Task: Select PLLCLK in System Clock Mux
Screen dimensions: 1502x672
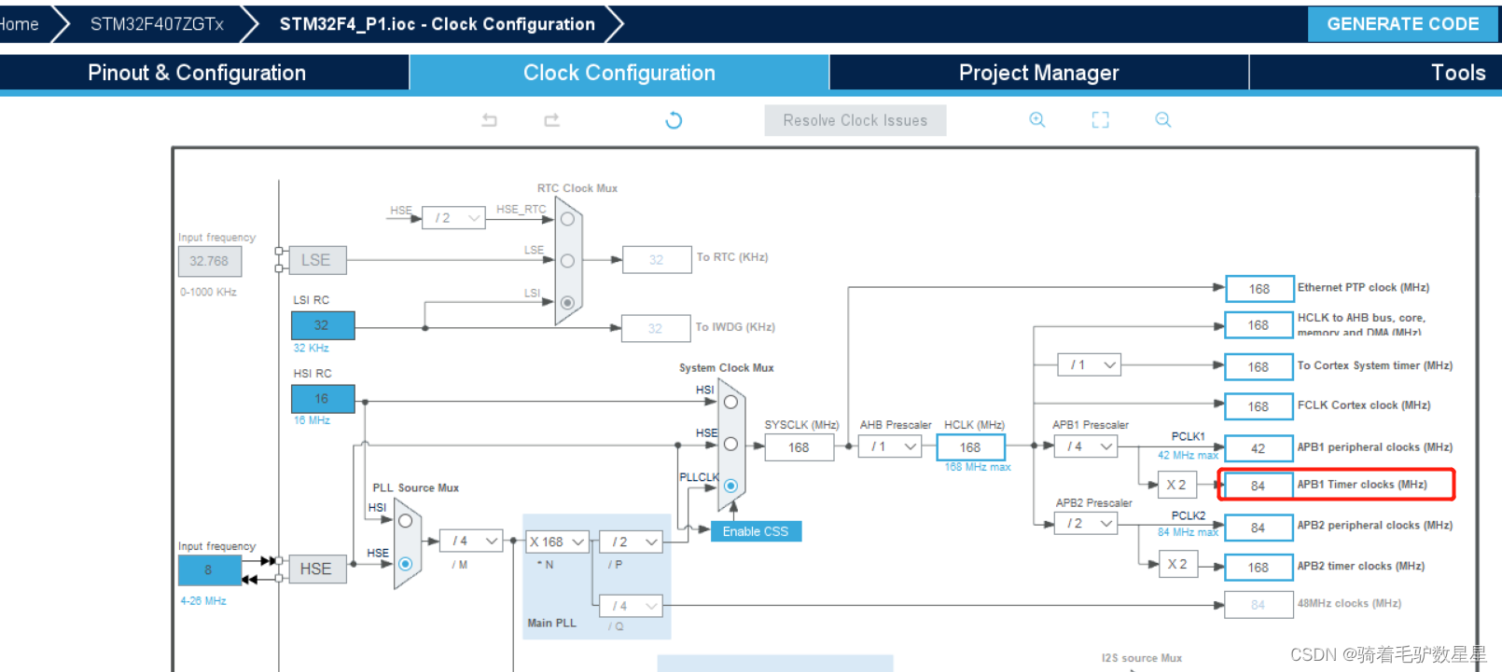Action: (730, 486)
